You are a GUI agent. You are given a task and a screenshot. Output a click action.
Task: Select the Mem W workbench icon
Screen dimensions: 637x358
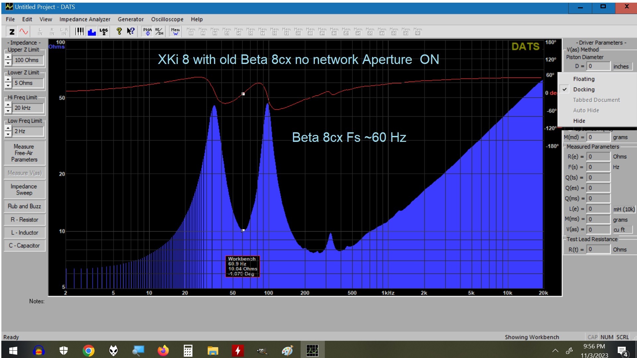coord(176,31)
